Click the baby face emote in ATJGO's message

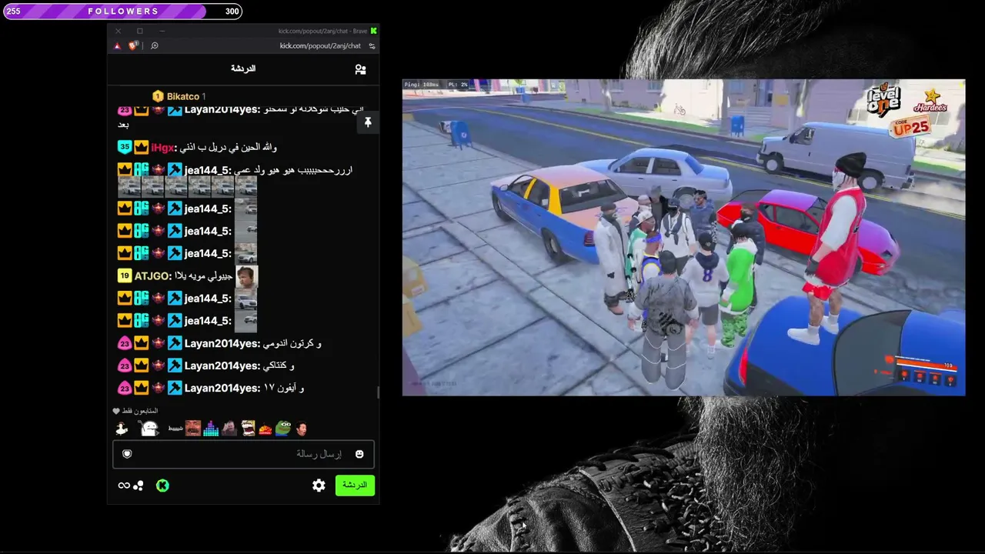tap(246, 276)
